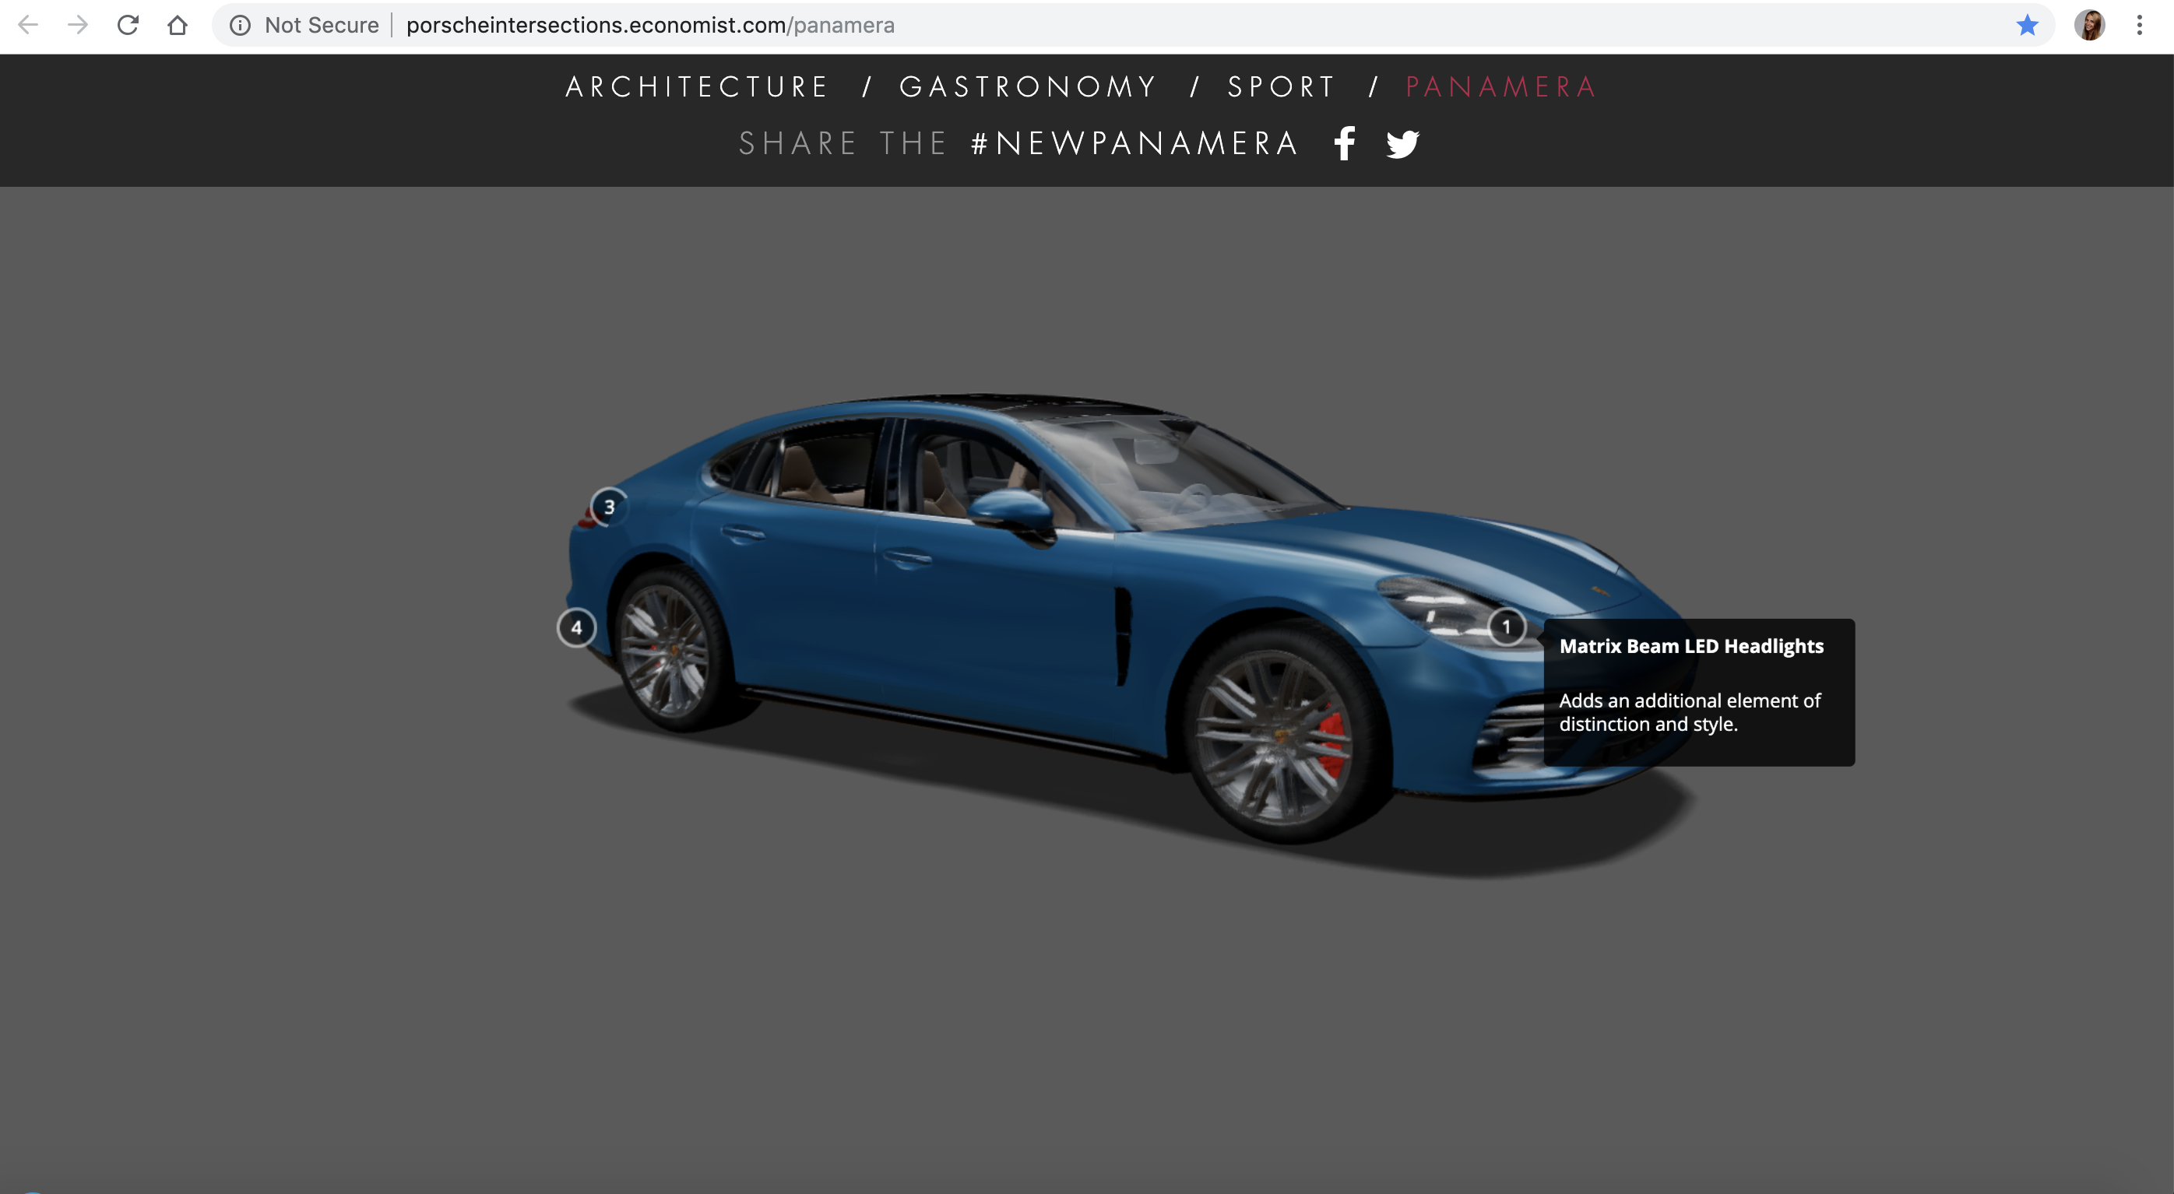This screenshot has width=2174, height=1194.
Task: Navigate to the Sport section
Action: click(x=1281, y=87)
